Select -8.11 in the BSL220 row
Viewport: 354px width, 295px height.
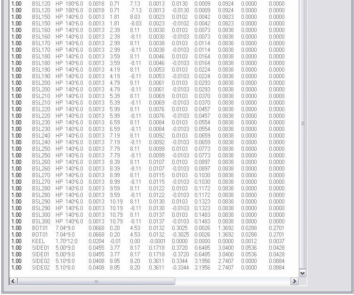click(136, 116)
